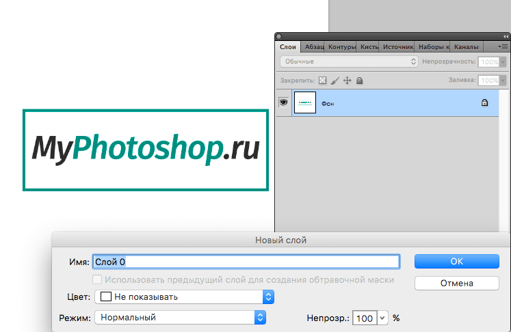Screen dimensions: 511x332
Task: Collapse the panel with the double-arrow icon
Action: [x=506, y=36]
